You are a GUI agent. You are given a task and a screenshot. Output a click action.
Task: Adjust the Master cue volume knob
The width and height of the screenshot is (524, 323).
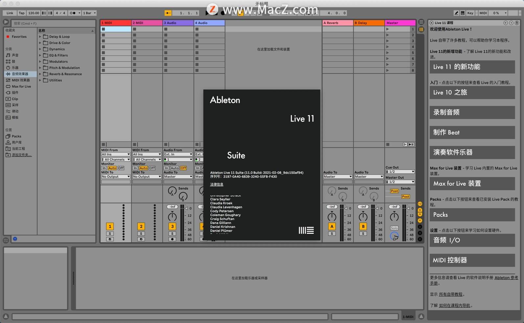[394, 236]
